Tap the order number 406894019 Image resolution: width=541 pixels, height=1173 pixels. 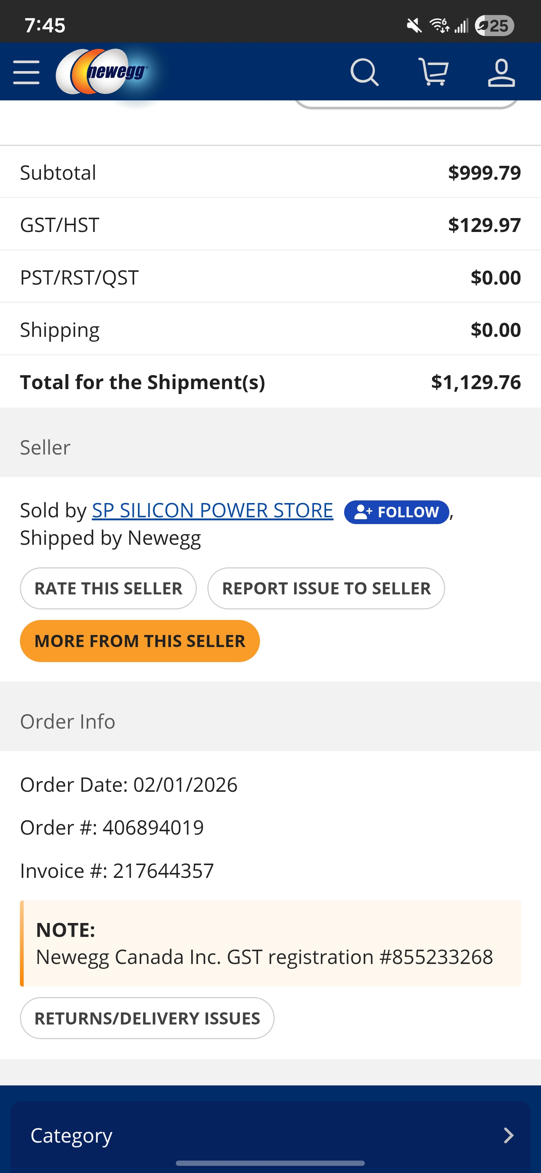153,827
